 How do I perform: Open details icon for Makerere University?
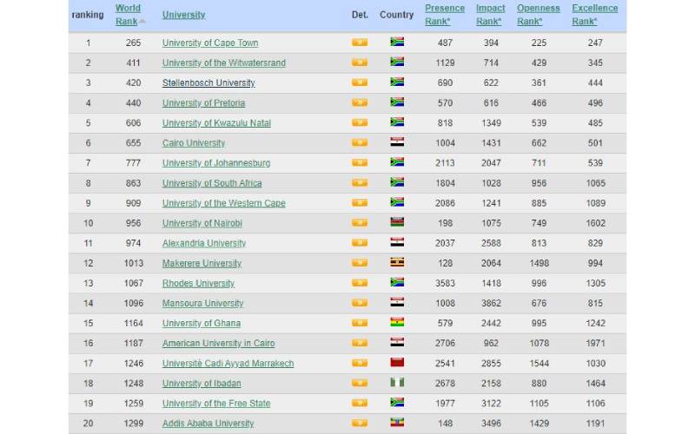(x=360, y=263)
